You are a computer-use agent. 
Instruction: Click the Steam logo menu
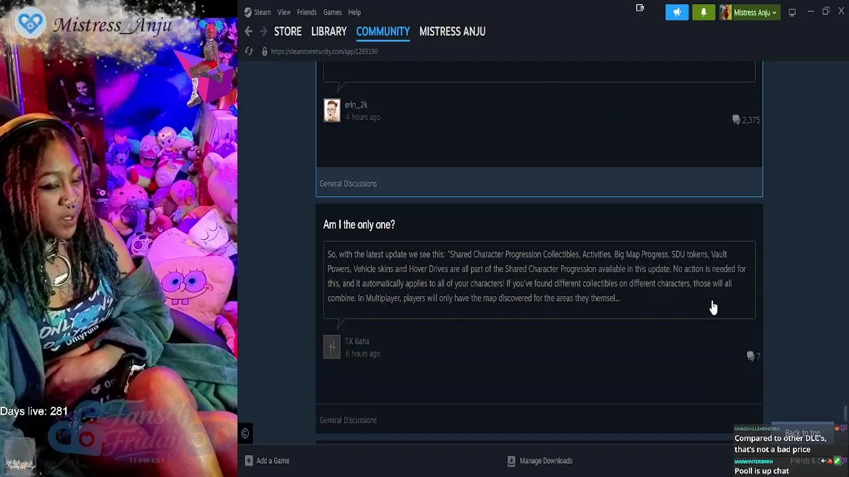click(x=257, y=12)
